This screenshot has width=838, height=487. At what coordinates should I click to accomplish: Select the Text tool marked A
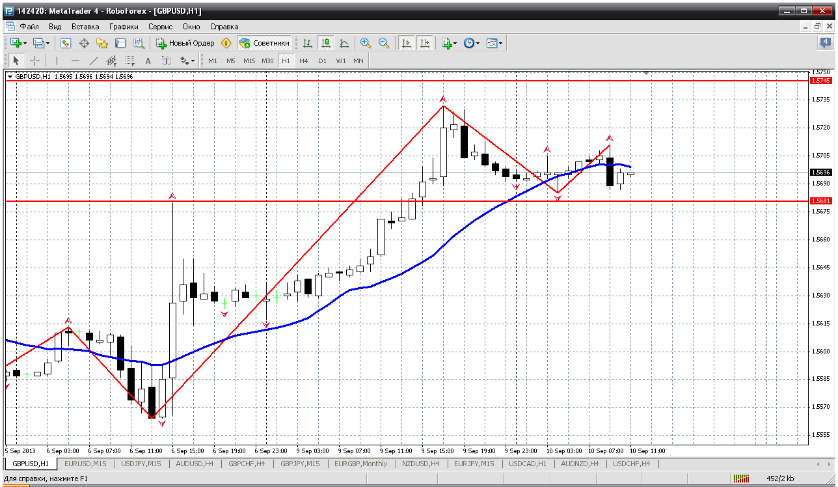coord(148,61)
